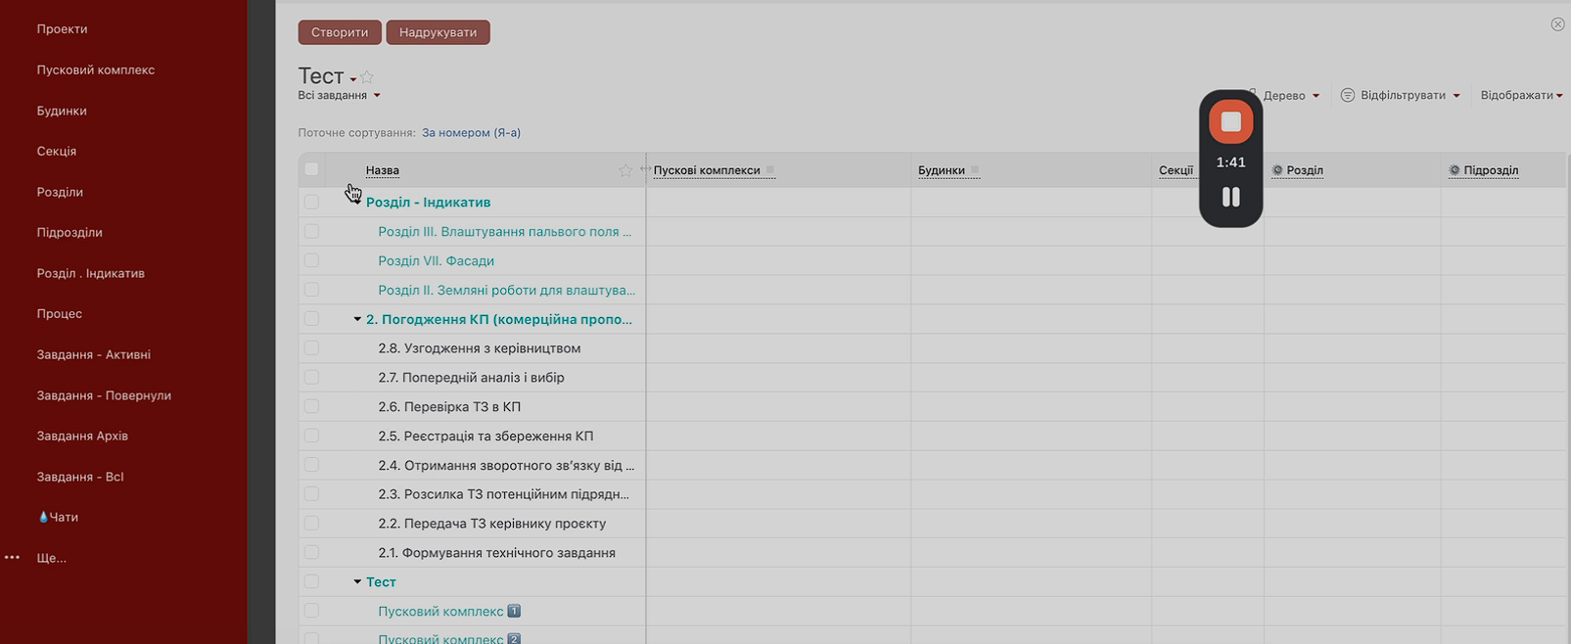
Task: Select checkbox for 2.6. Перевірка ТЗ в КП
Action: point(311,406)
